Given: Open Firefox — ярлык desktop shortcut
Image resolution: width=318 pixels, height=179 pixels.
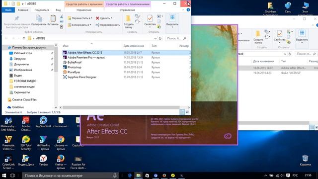Looking at the screenshot, I should coord(61,162).
